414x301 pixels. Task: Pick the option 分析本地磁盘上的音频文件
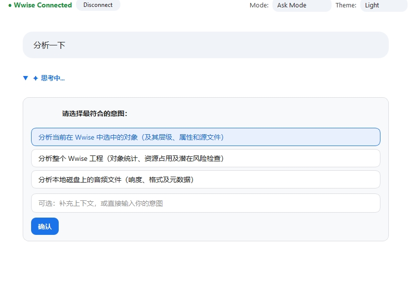[x=205, y=180]
